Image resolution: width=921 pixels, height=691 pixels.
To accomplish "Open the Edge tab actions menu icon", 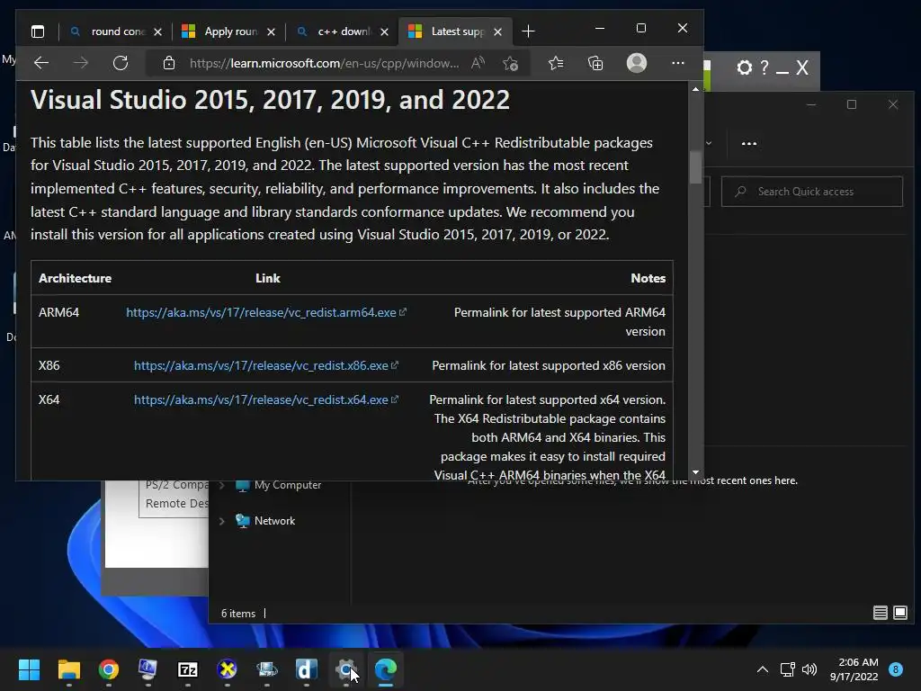I will pyautogui.click(x=38, y=31).
